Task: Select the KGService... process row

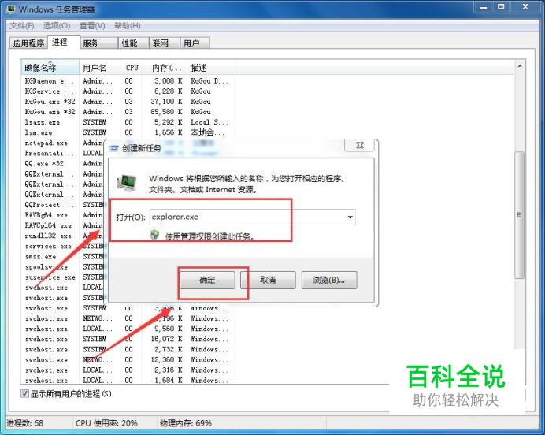Action: 127,91
